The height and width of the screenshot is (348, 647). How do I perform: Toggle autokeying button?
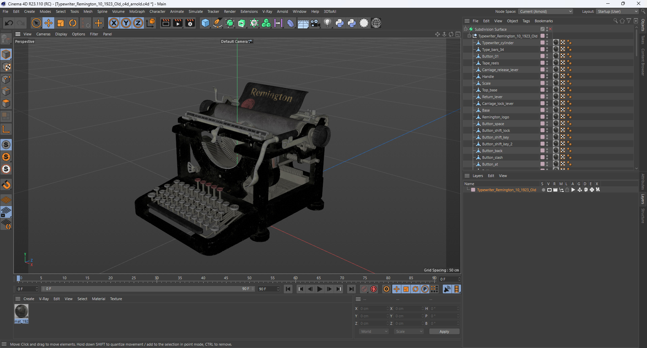pos(374,289)
